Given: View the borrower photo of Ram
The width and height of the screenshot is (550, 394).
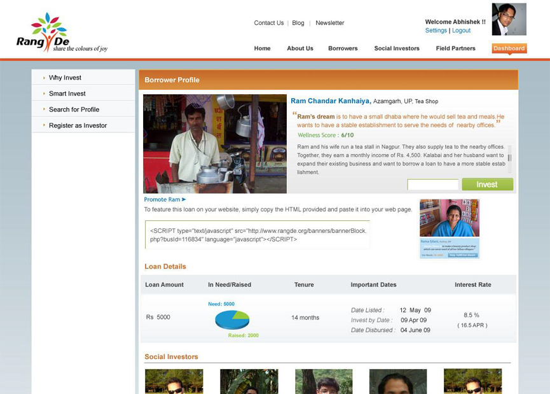Looking at the screenshot, I should [215, 144].
